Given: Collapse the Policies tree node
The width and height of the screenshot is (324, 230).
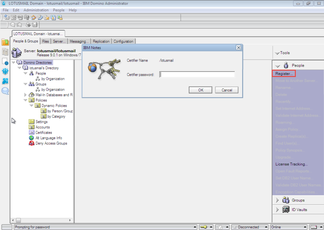Looking at the screenshot, I should point(25,100).
